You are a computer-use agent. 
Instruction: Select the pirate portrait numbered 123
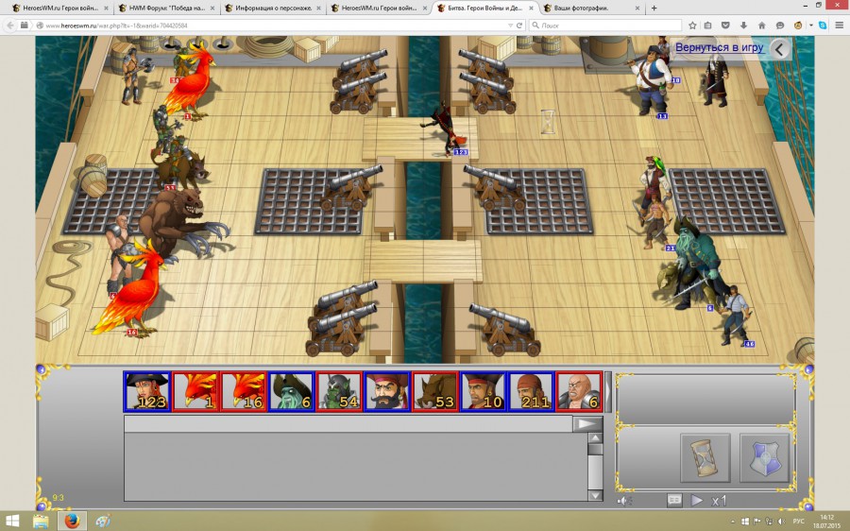[147, 391]
